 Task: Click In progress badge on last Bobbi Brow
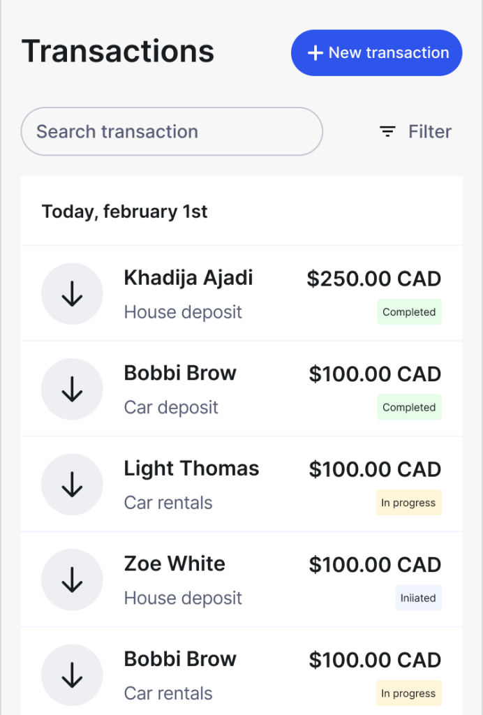409,693
